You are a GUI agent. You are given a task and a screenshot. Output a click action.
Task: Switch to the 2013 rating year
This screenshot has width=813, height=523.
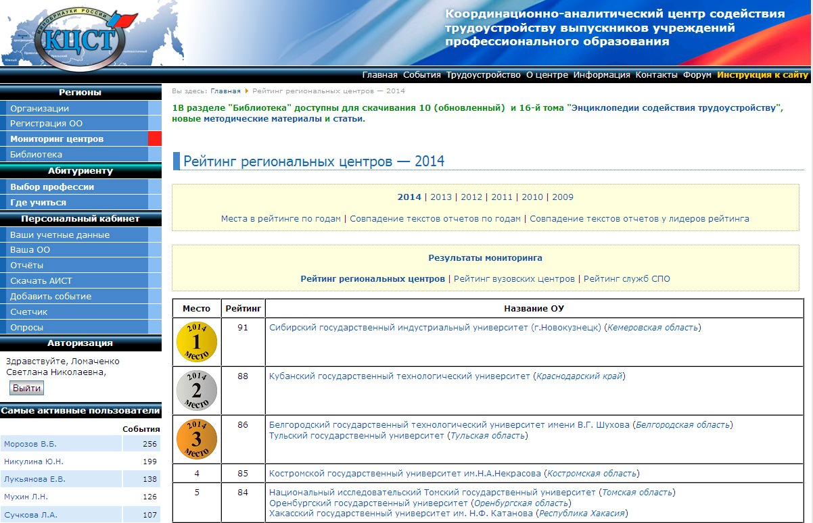441,197
